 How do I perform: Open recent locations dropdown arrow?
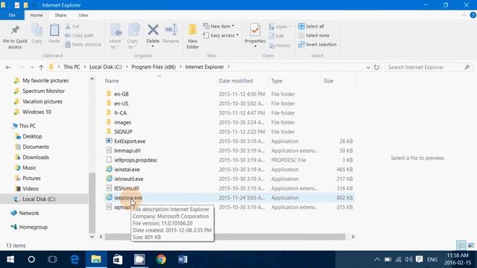[32, 67]
